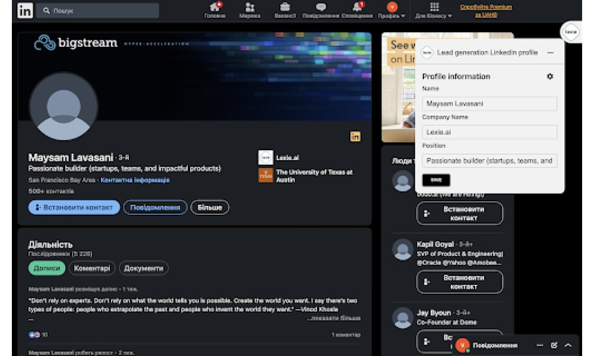Follow the Try Premium link
The image size is (594, 356).
[x=486, y=11]
